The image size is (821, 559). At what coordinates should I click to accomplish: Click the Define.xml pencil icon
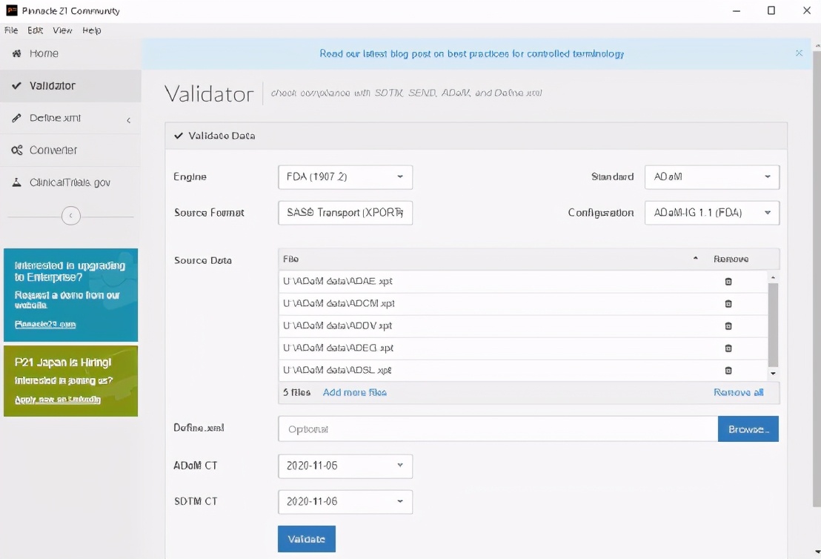pyautogui.click(x=17, y=118)
